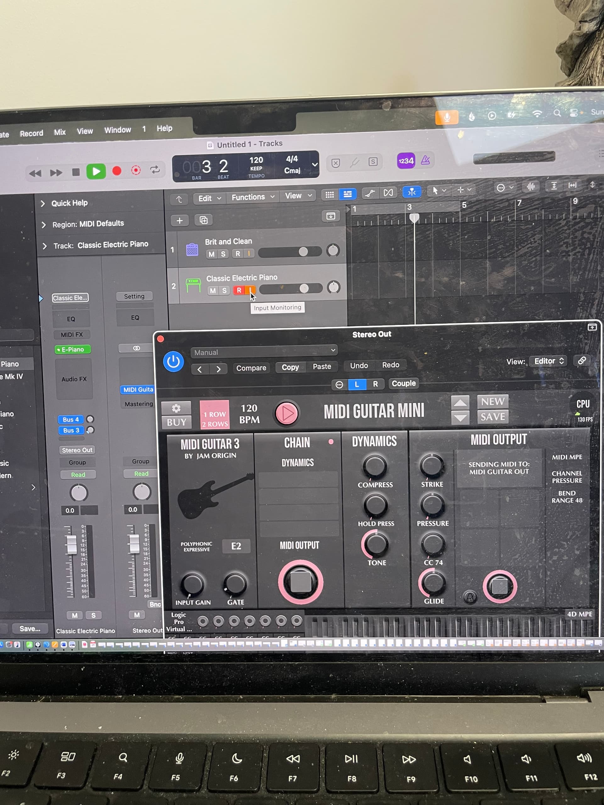This screenshot has width=604, height=805.
Task: Click the duplicate track icon
Action: point(204,220)
